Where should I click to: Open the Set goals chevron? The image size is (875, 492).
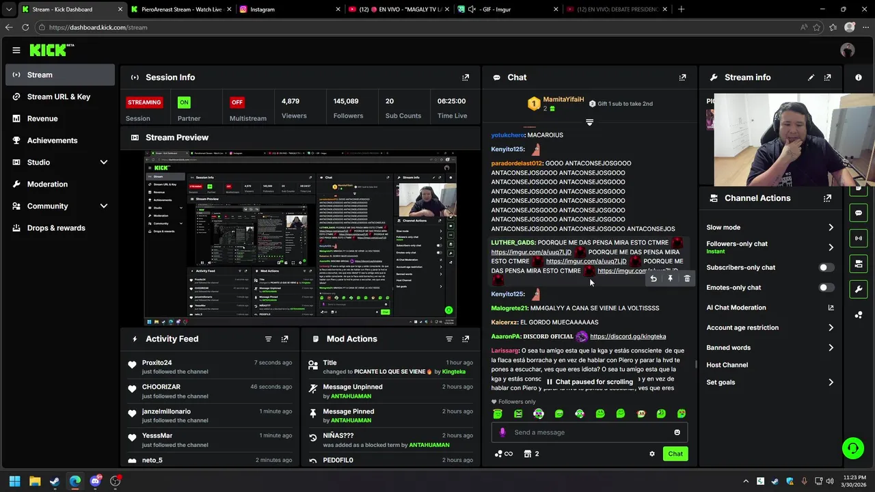(x=831, y=383)
